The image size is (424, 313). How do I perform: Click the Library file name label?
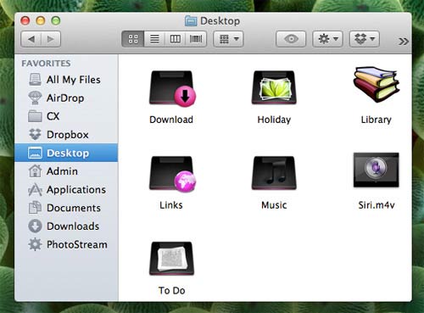tap(377, 120)
